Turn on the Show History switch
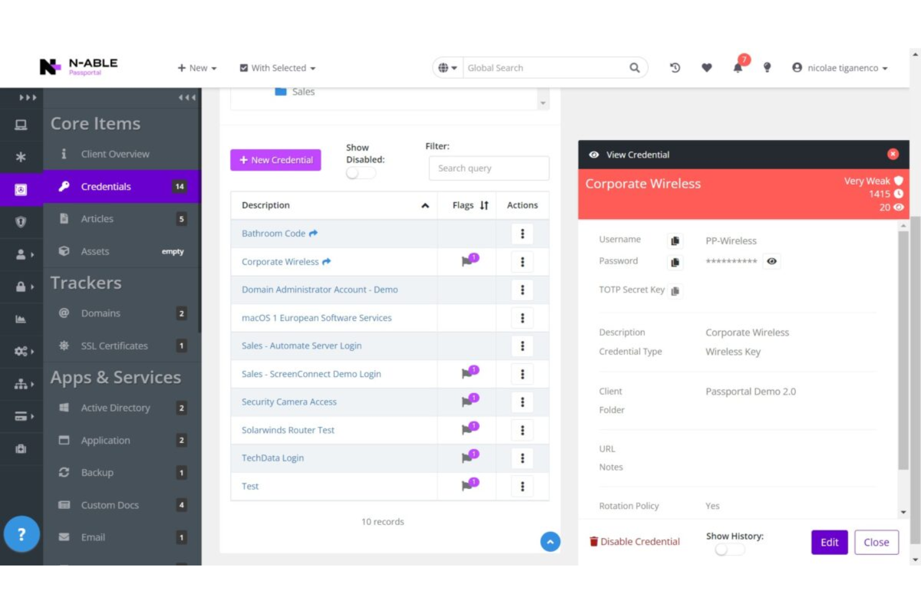This screenshot has width=921, height=614. pos(729,549)
